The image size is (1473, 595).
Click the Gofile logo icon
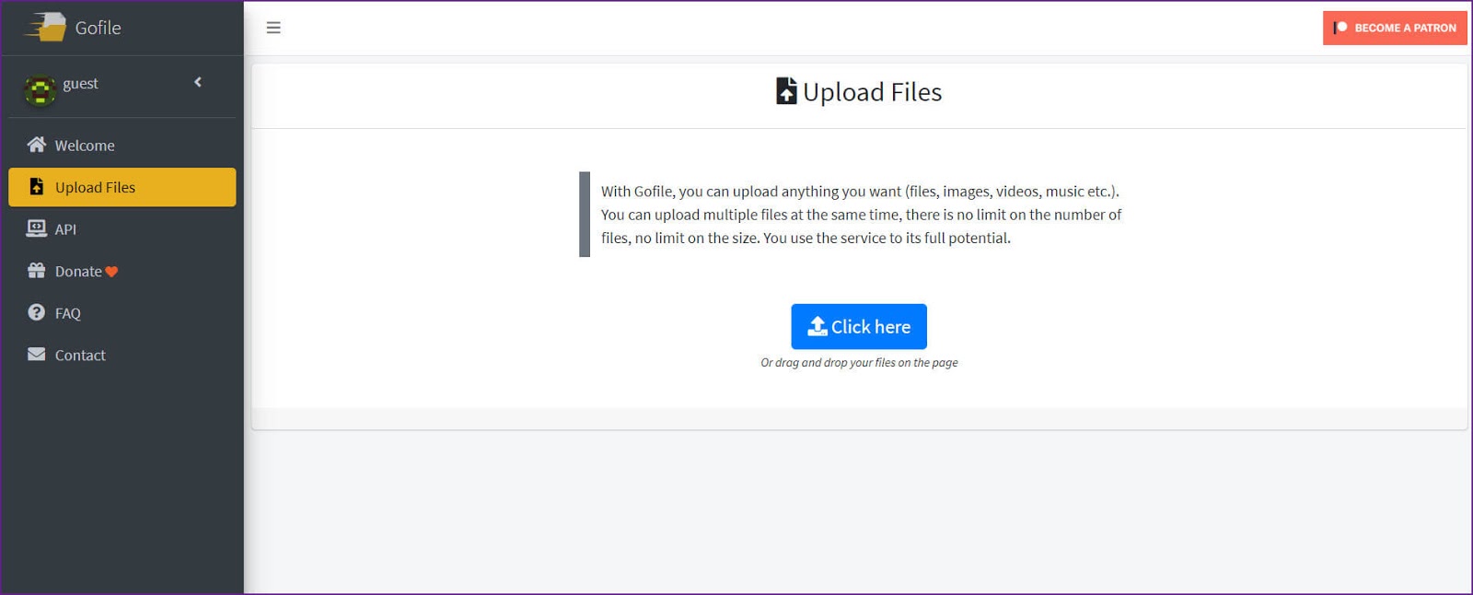[46, 27]
